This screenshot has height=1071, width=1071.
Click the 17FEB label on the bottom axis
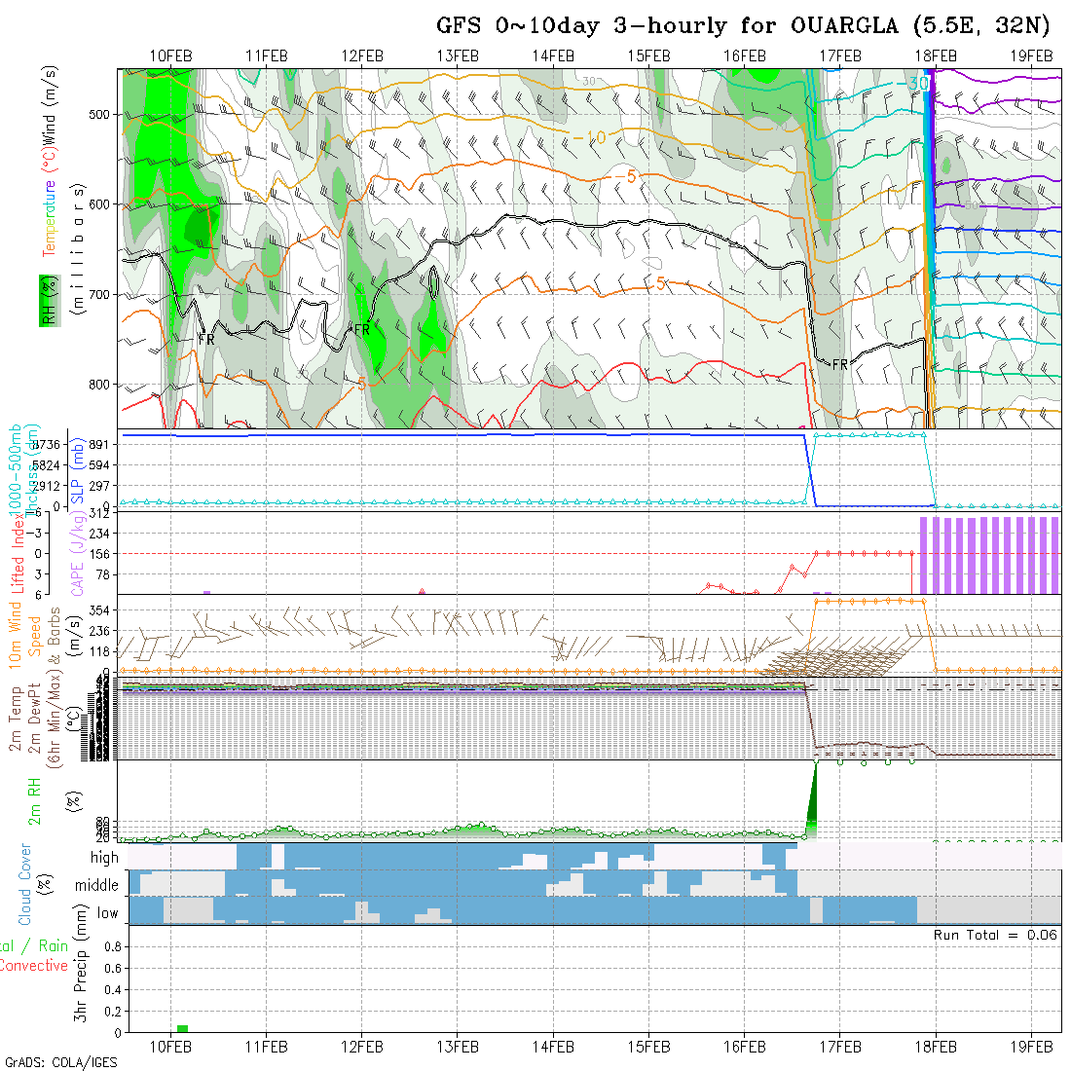(x=840, y=1047)
